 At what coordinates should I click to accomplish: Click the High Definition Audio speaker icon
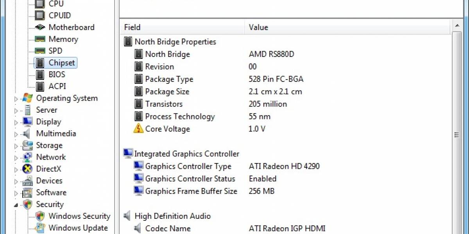(x=127, y=216)
